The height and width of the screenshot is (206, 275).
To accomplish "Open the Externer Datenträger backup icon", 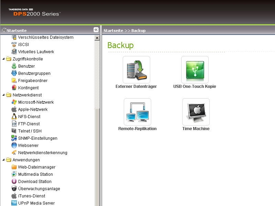I will (136, 70).
